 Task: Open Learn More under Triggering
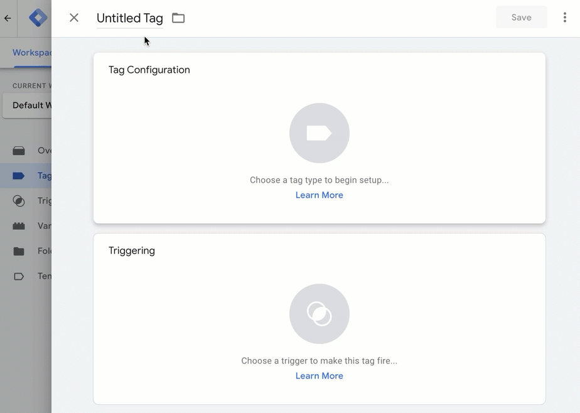tap(319, 375)
